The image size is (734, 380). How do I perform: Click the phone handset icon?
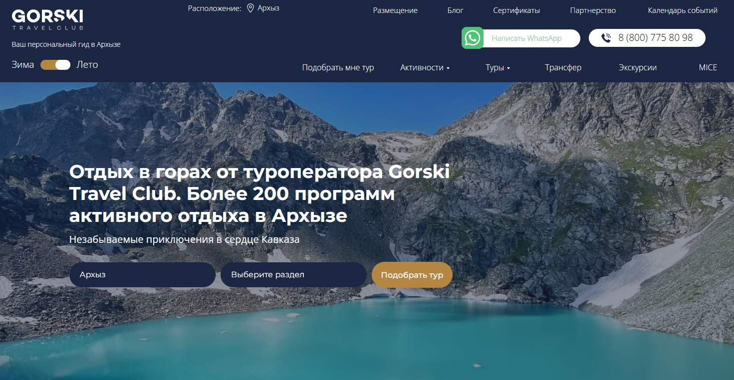pos(606,38)
